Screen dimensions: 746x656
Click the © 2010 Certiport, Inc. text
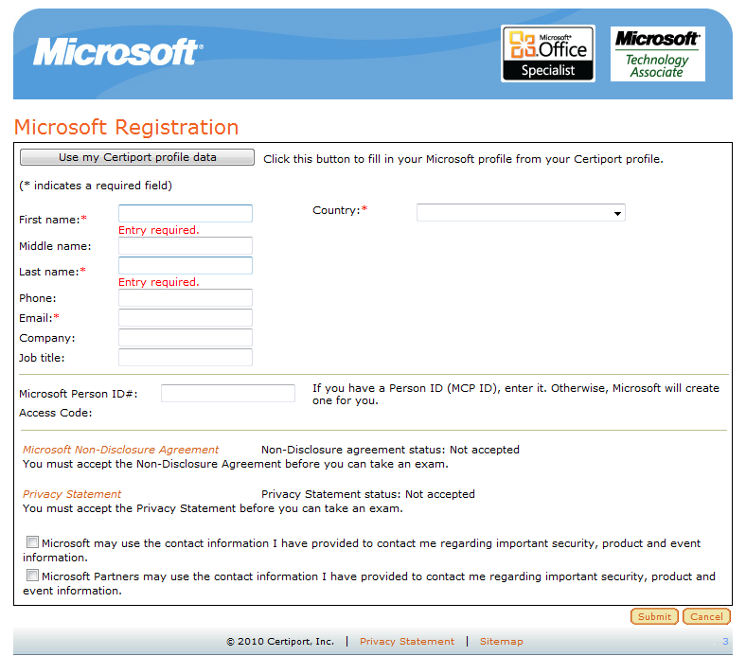pyautogui.click(x=280, y=641)
